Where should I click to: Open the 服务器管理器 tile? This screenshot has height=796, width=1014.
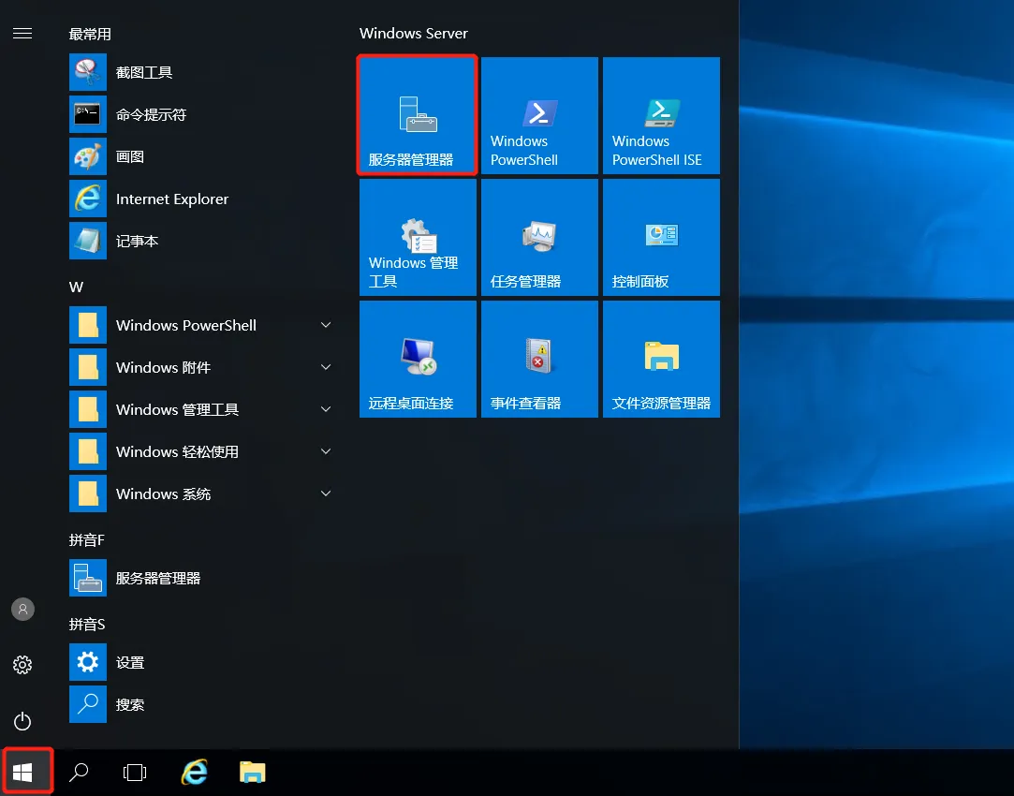(418, 116)
